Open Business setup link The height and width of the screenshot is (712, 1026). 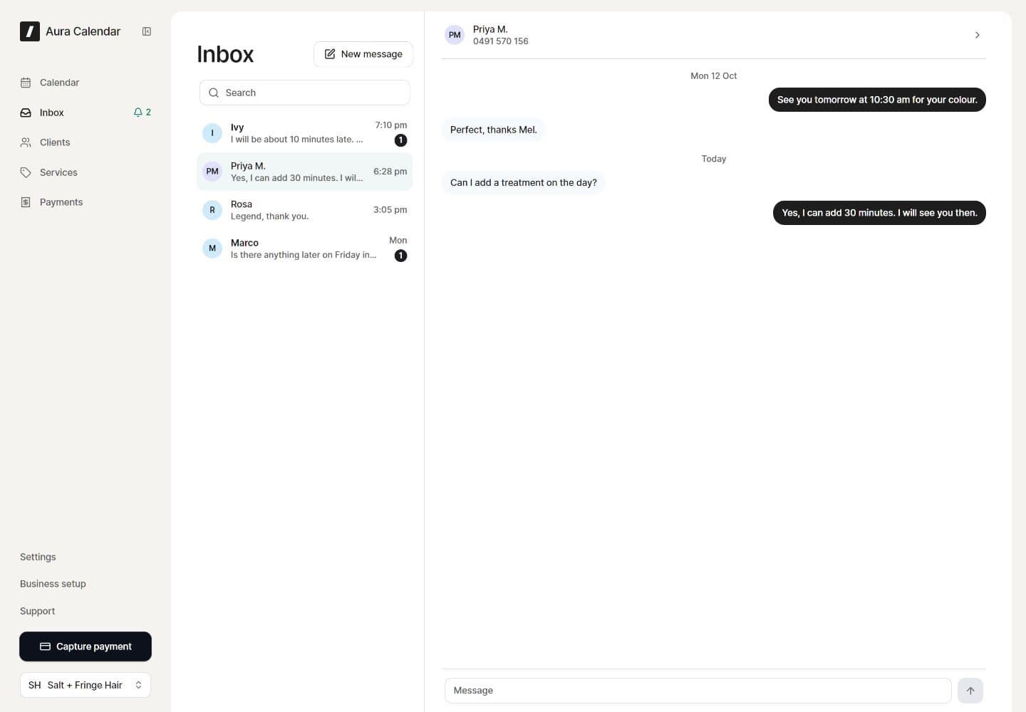pyautogui.click(x=53, y=584)
